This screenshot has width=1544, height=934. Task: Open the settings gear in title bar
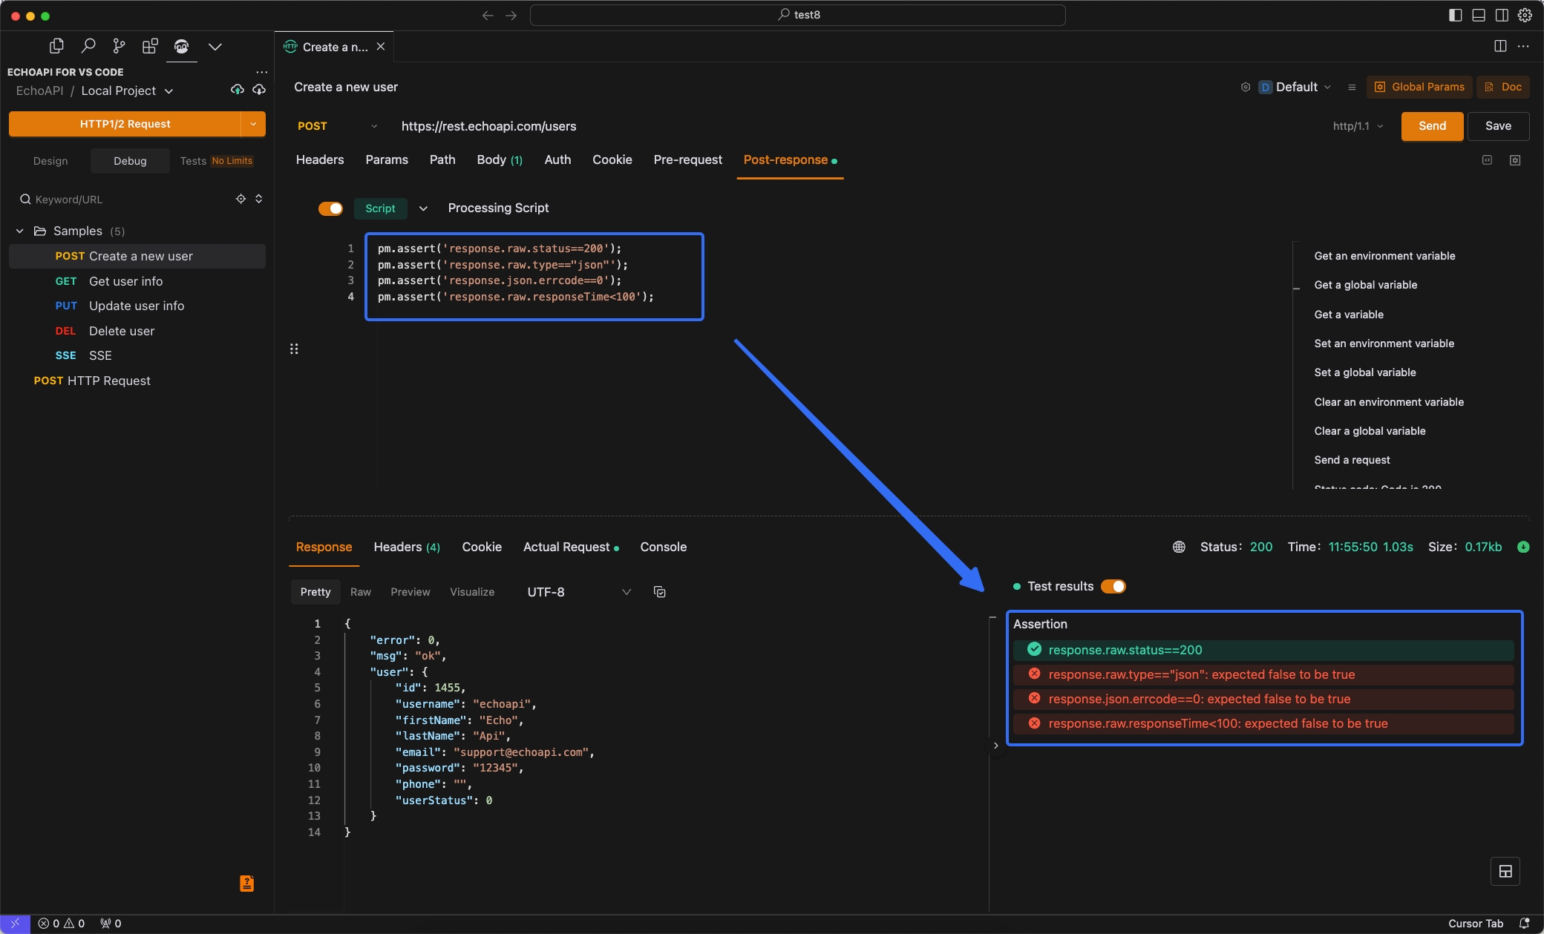pyautogui.click(x=1525, y=15)
